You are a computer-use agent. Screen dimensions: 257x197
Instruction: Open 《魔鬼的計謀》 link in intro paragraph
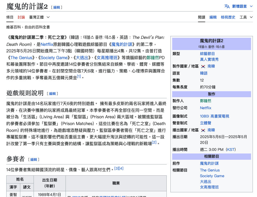pos(122,44)
